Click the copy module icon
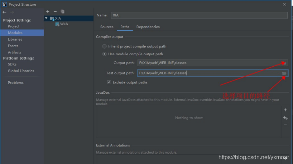Image resolution: width=293 pixels, height=164 pixels. coord(62,12)
